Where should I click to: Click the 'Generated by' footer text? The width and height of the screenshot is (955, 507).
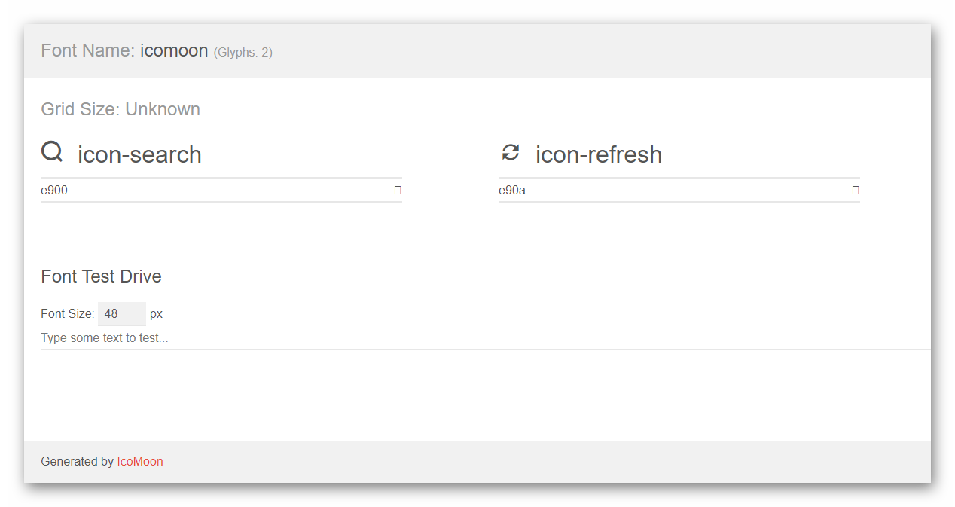(78, 461)
